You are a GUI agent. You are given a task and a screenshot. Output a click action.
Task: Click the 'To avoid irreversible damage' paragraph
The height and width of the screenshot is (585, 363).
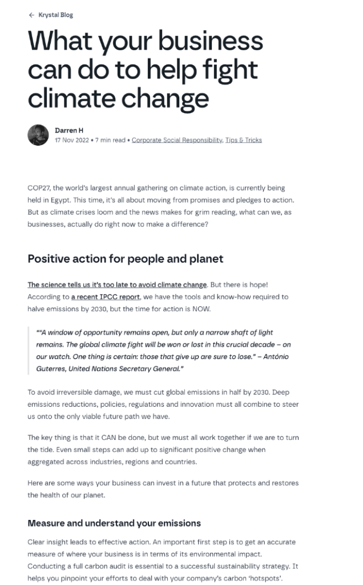pos(163,404)
